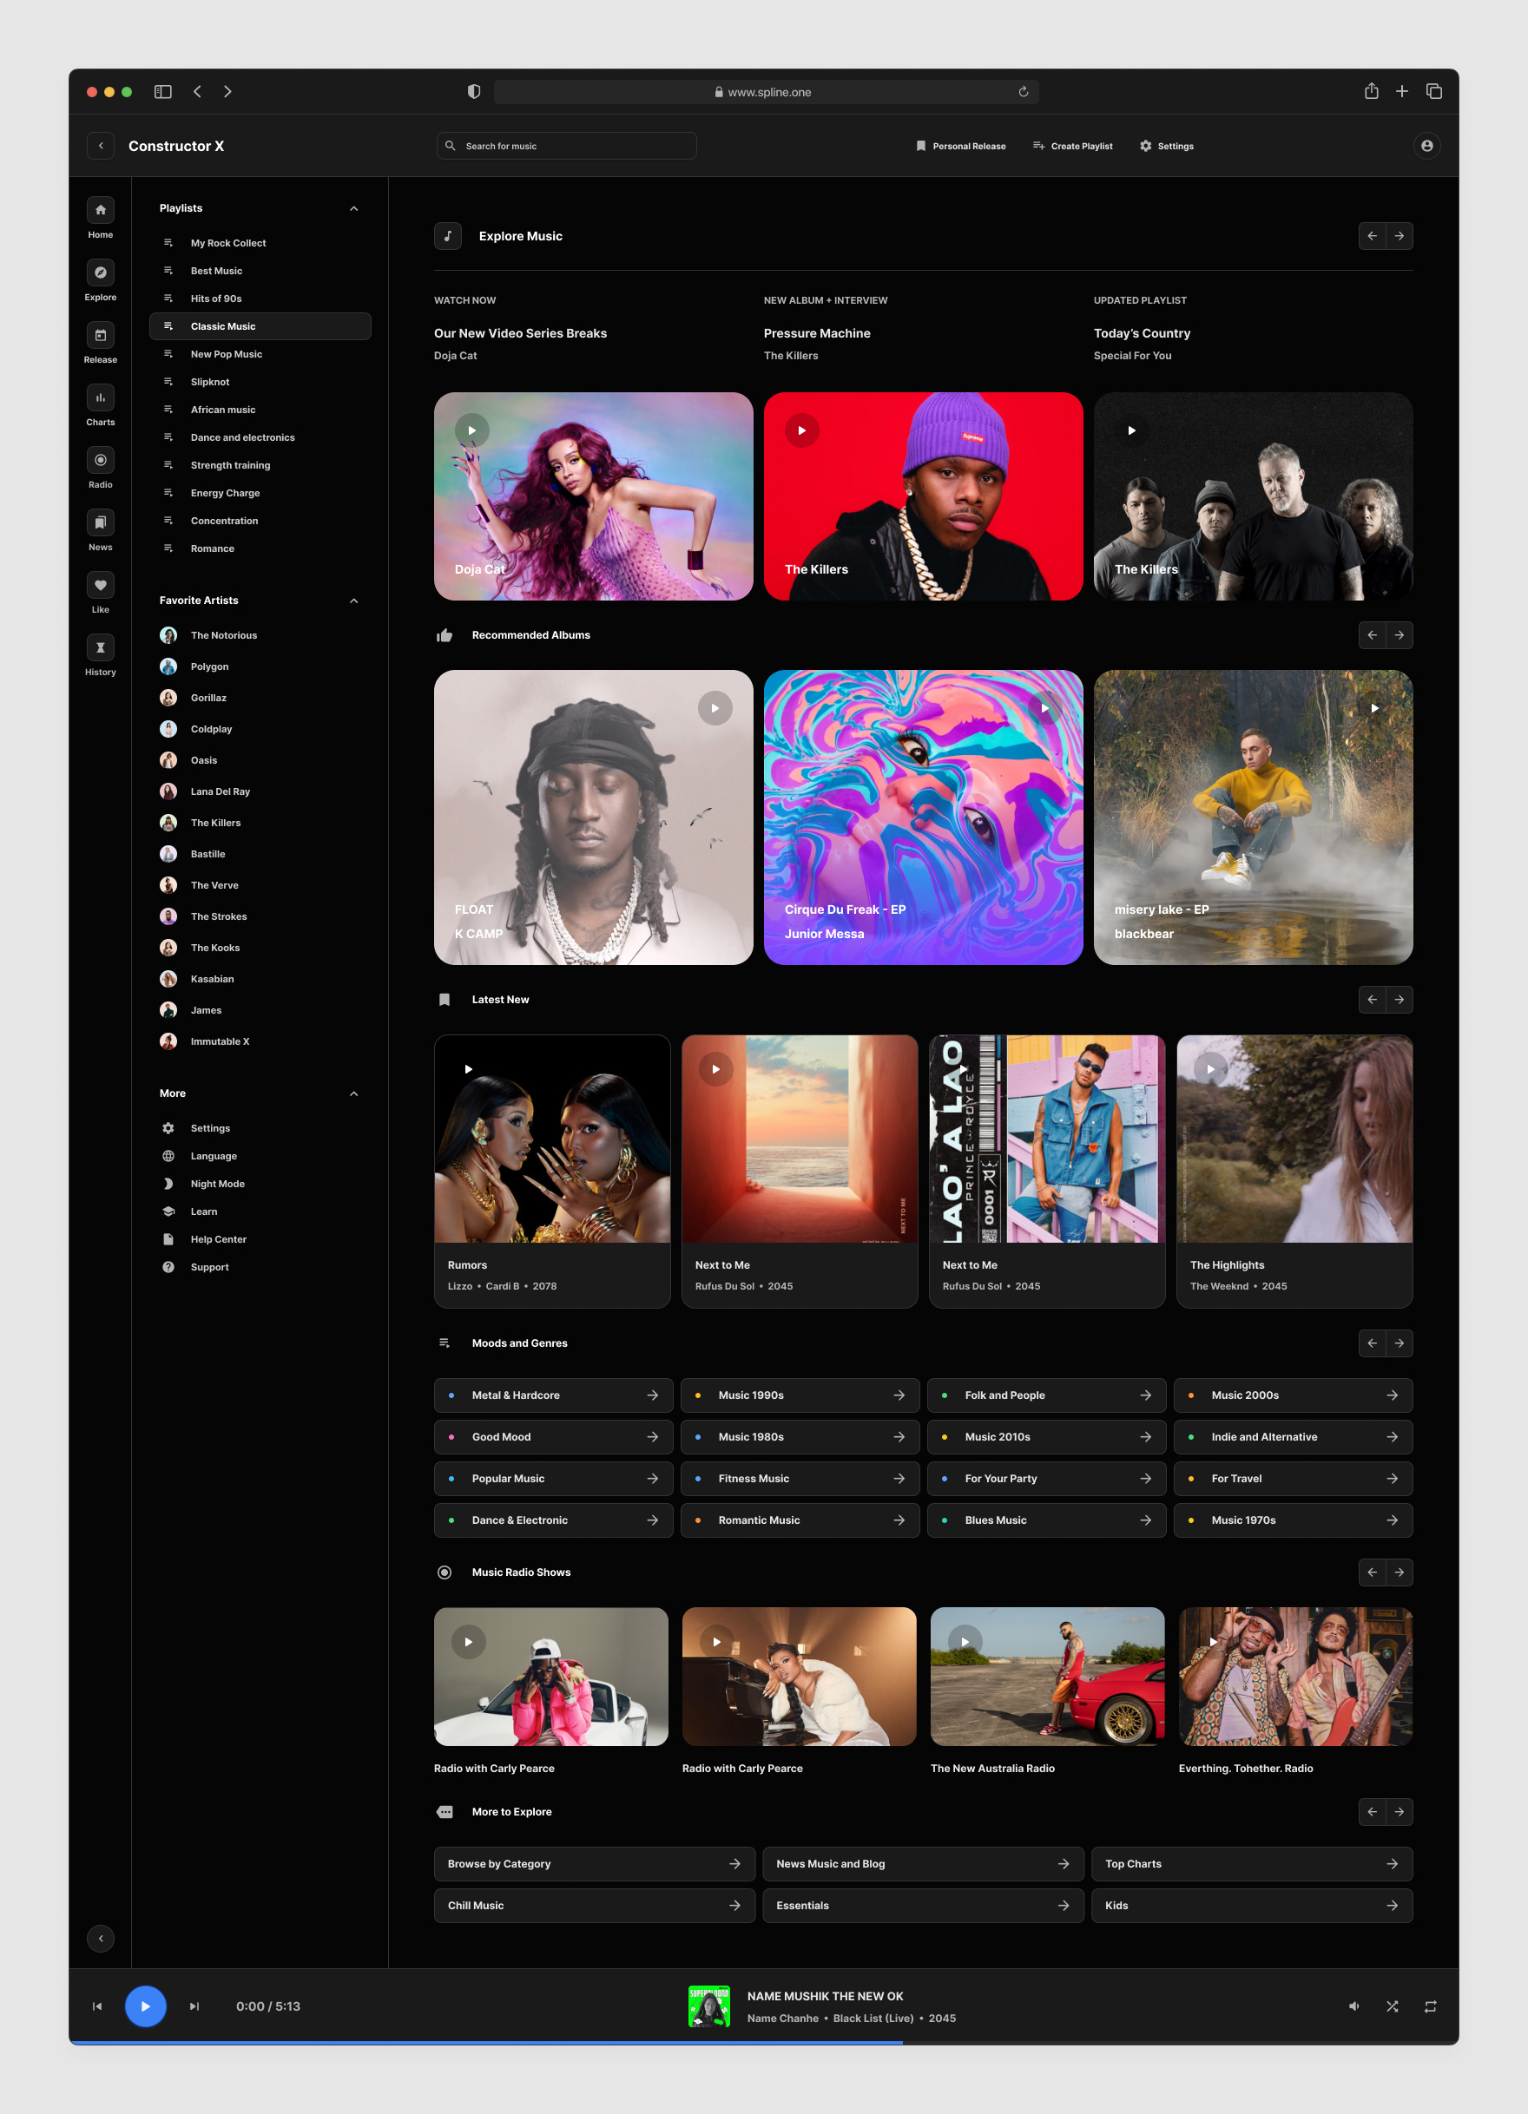This screenshot has height=2114, width=1528.
Task: Go to previous Music Radio Shows page
Action: 1373,1572
